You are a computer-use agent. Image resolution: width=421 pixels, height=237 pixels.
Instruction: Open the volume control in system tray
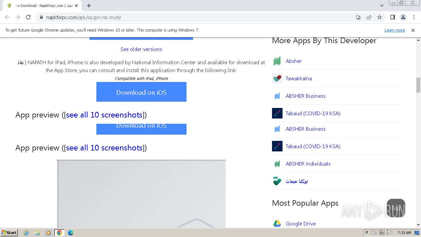click(374, 233)
